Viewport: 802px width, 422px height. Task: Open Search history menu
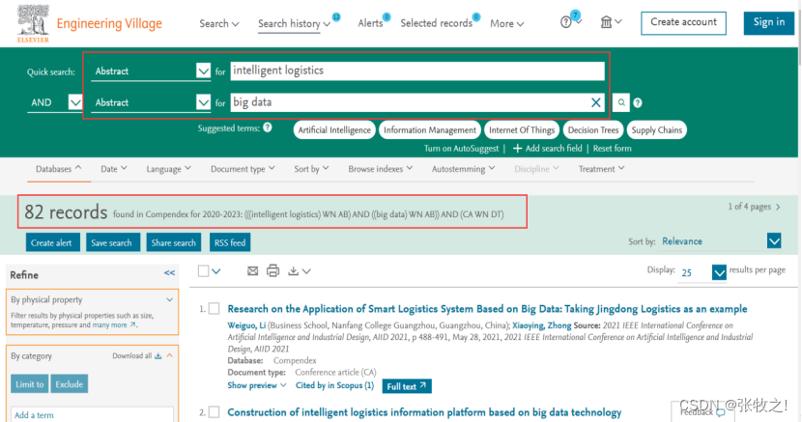pos(294,23)
